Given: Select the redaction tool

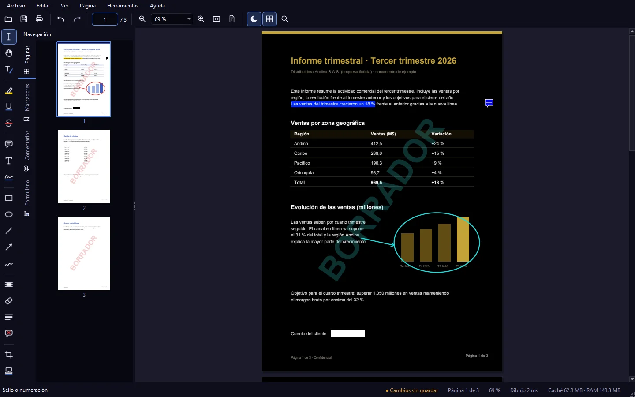Looking at the screenshot, I should 9,285.
